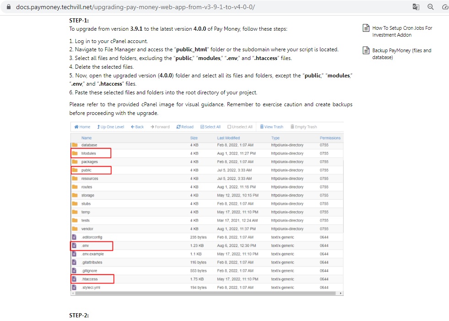Click Unselect All in the toolbar
This screenshot has height=321, width=449.
pyautogui.click(x=240, y=127)
